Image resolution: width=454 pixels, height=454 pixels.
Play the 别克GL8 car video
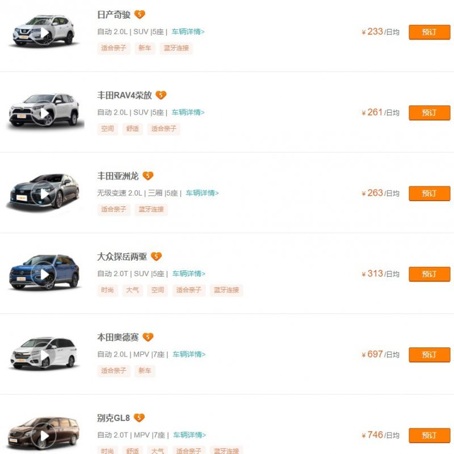(44, 436)
